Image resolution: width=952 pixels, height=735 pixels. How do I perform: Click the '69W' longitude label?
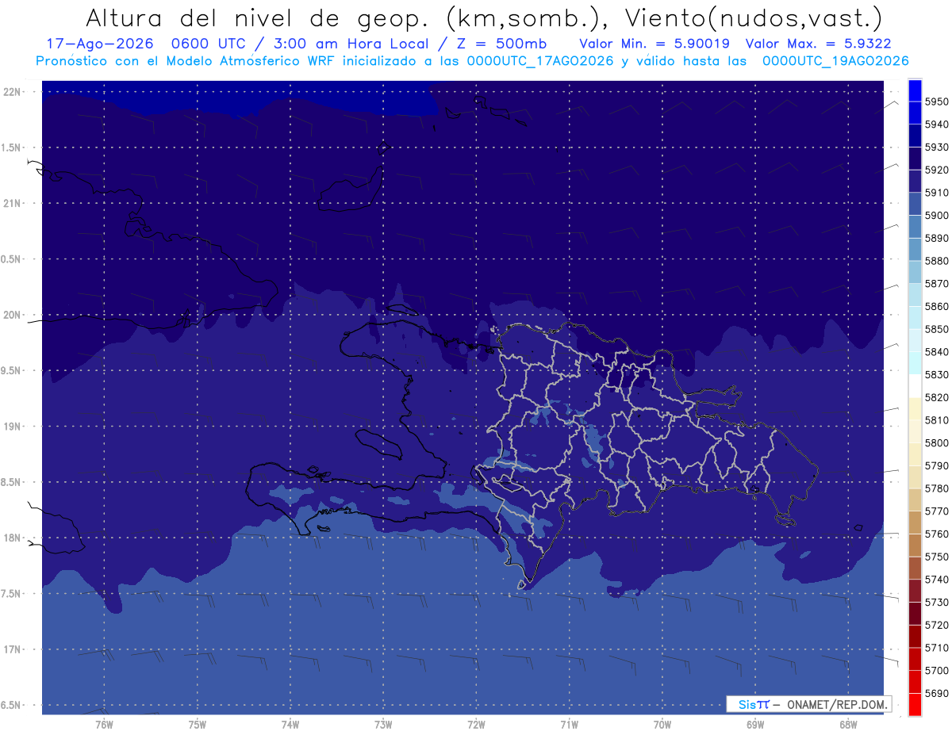click(x=755, y=724)
